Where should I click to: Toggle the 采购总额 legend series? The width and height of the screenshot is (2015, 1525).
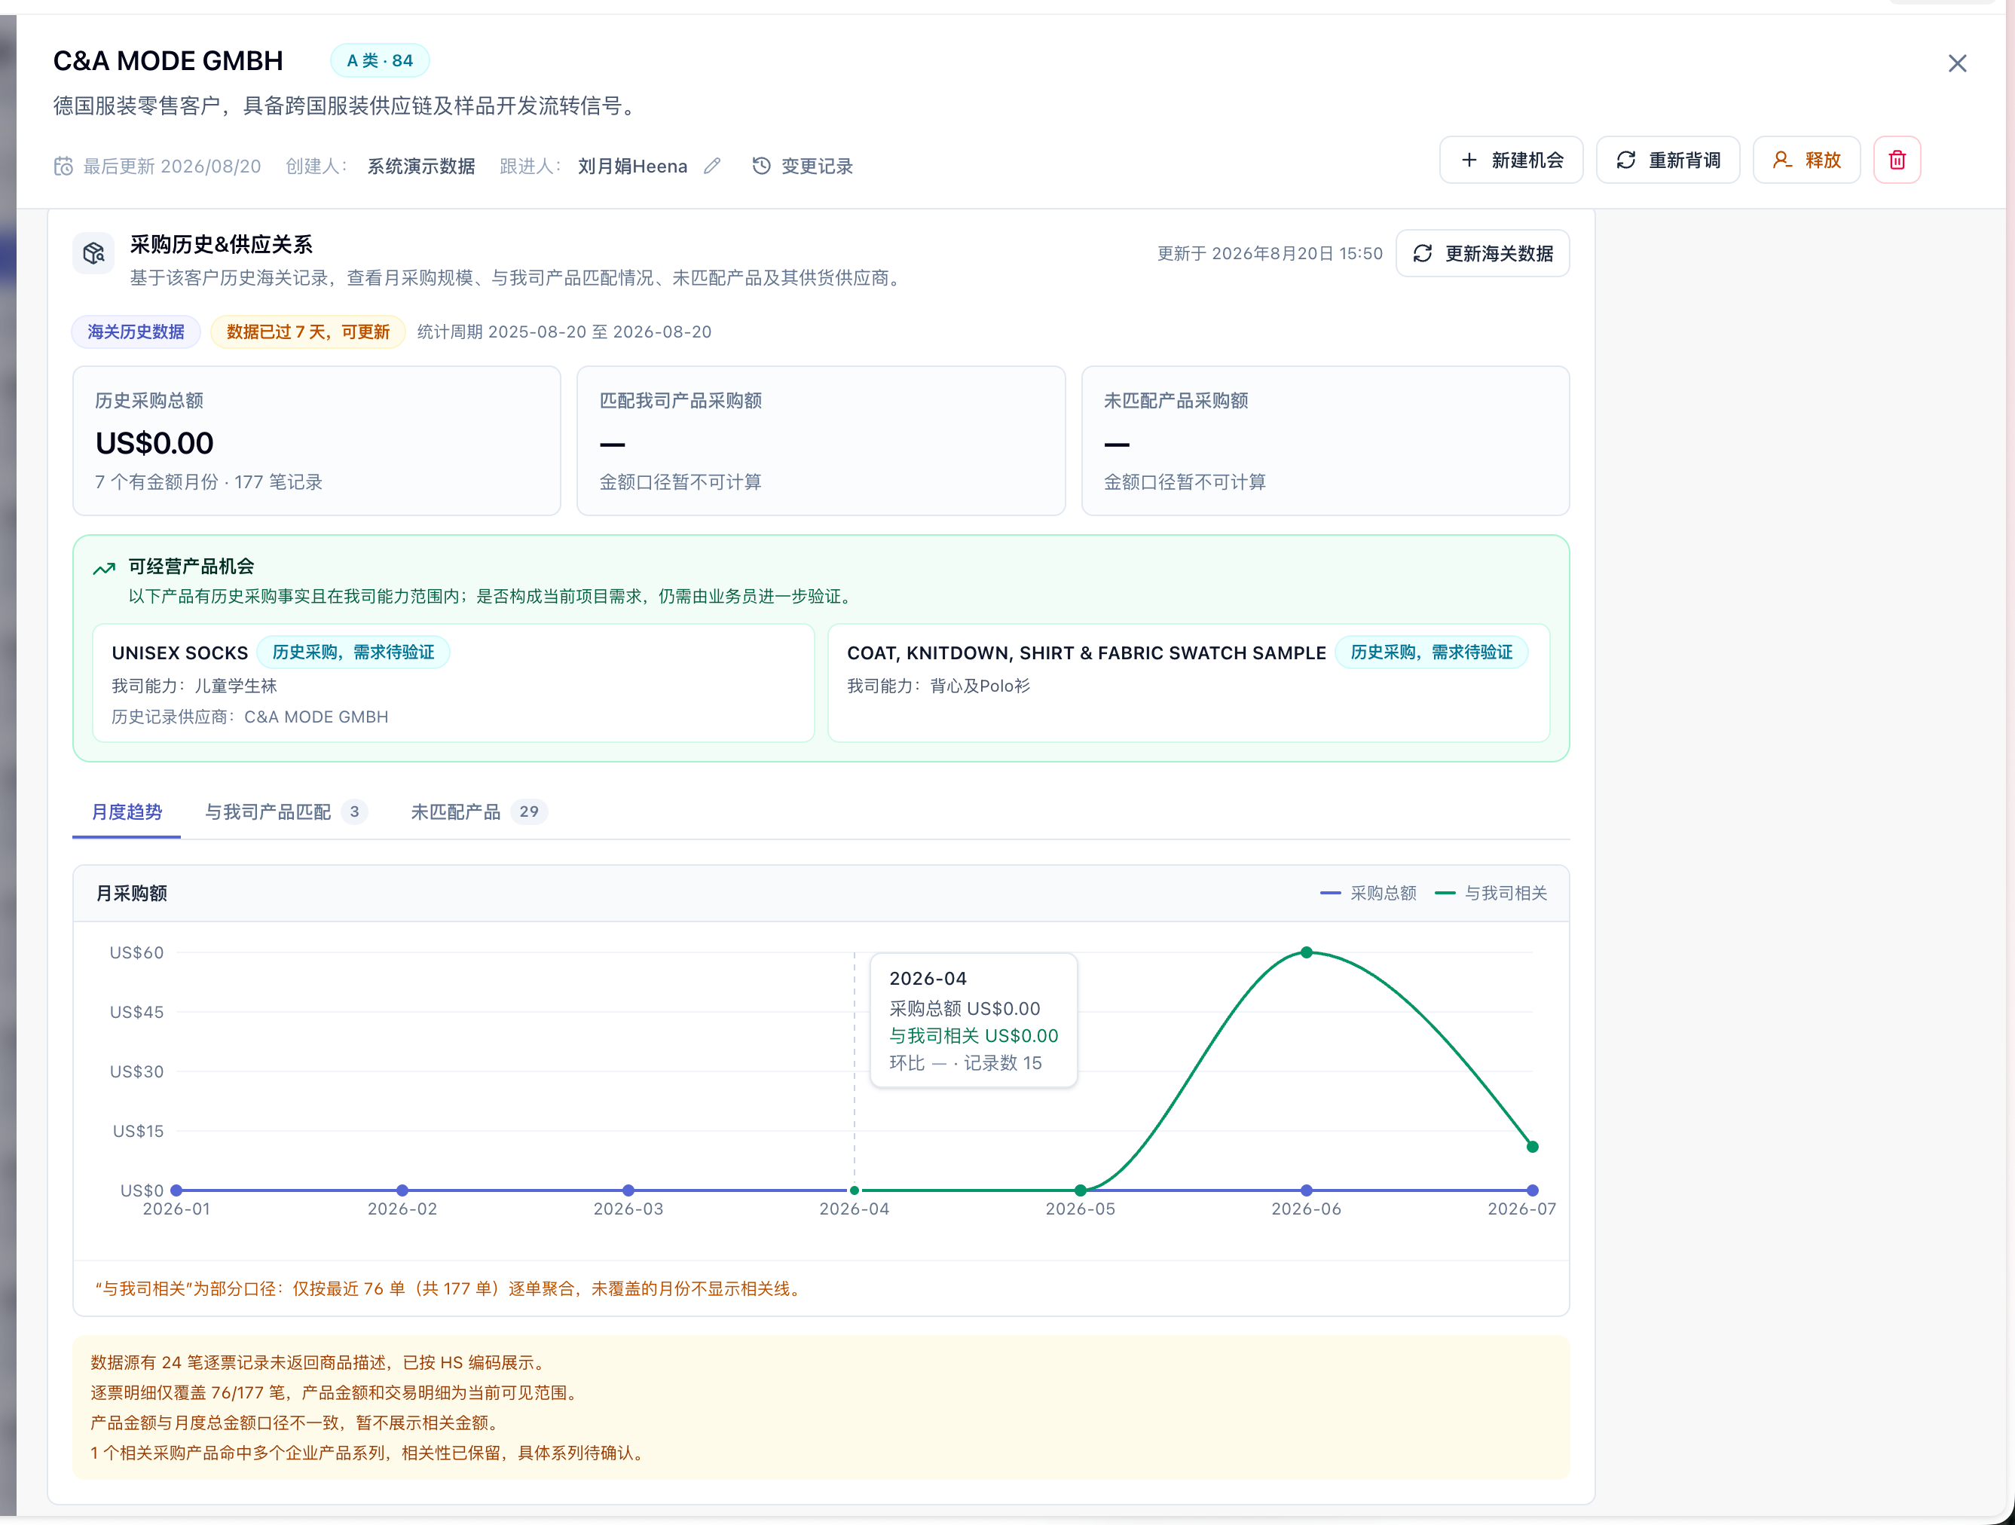(1368, 893)
